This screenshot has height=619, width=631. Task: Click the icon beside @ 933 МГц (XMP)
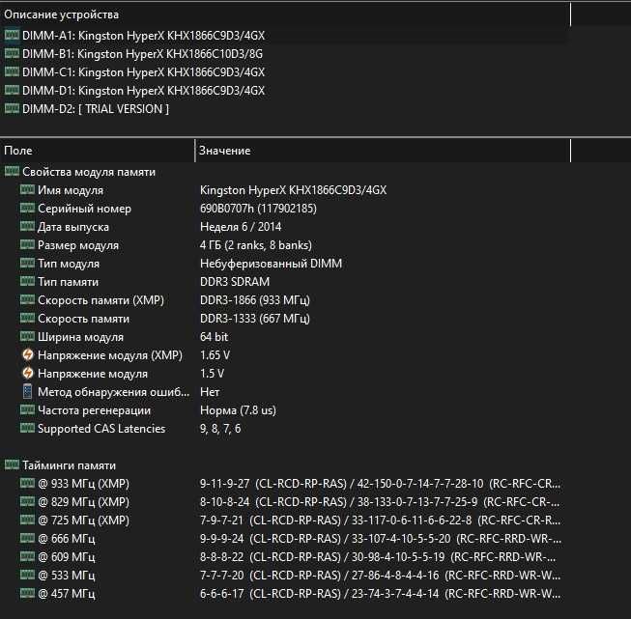27,483
